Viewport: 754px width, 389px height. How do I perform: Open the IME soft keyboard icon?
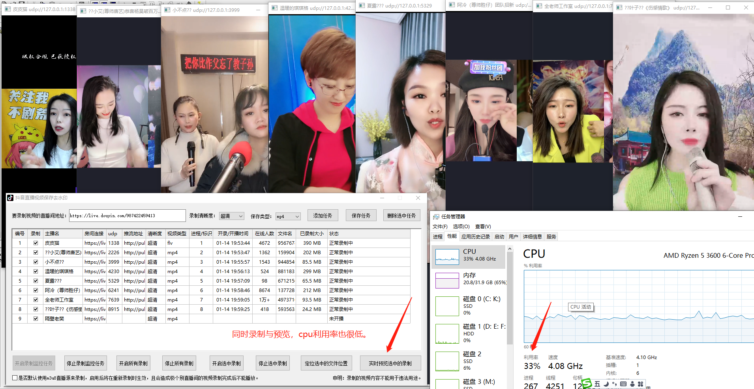[623, 384]
